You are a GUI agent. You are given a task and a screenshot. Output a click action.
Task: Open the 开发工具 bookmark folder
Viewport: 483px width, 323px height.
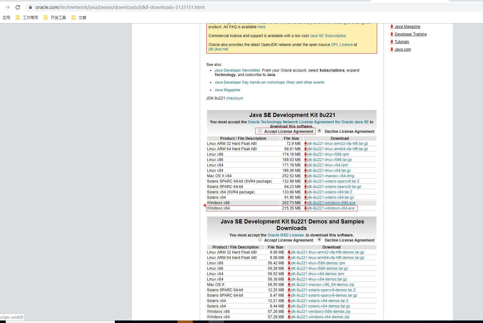coord(55,17)
